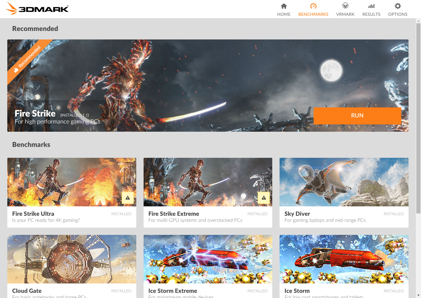Click 'For gaming laptops and mid-range PCs'
Image resolution: width=421 pixels, height=298 pixels.
(x=325, y=220)
